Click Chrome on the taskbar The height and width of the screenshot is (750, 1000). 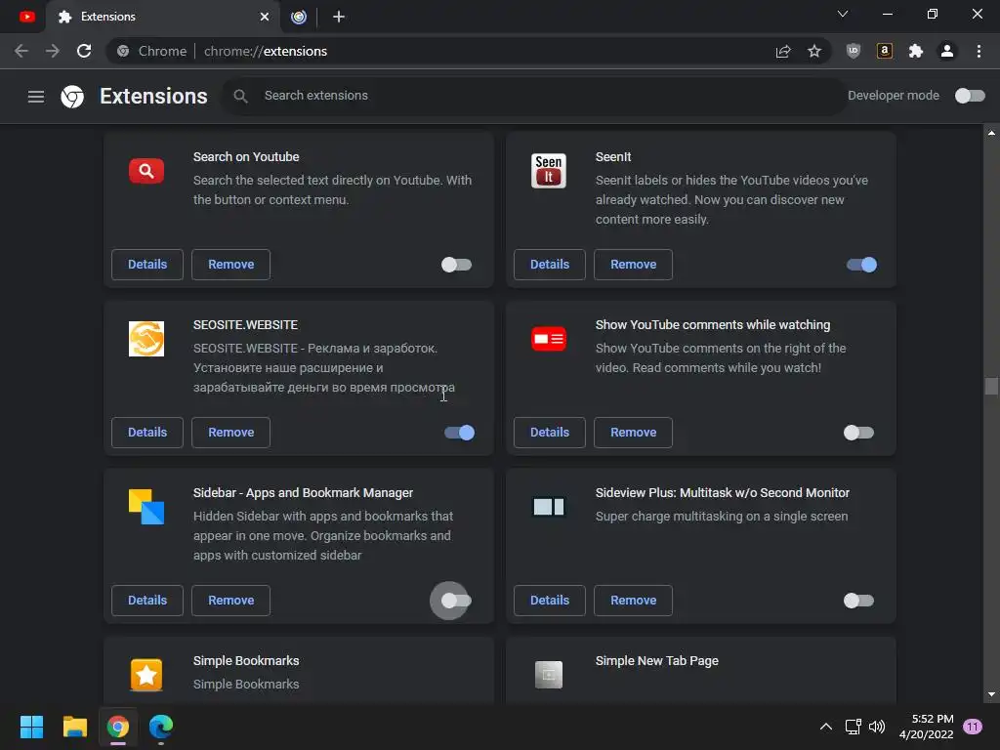pos(118,727)
